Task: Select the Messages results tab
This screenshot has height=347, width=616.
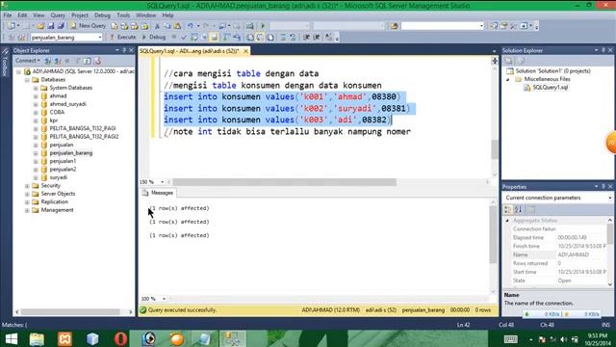Action: (158, 193)
